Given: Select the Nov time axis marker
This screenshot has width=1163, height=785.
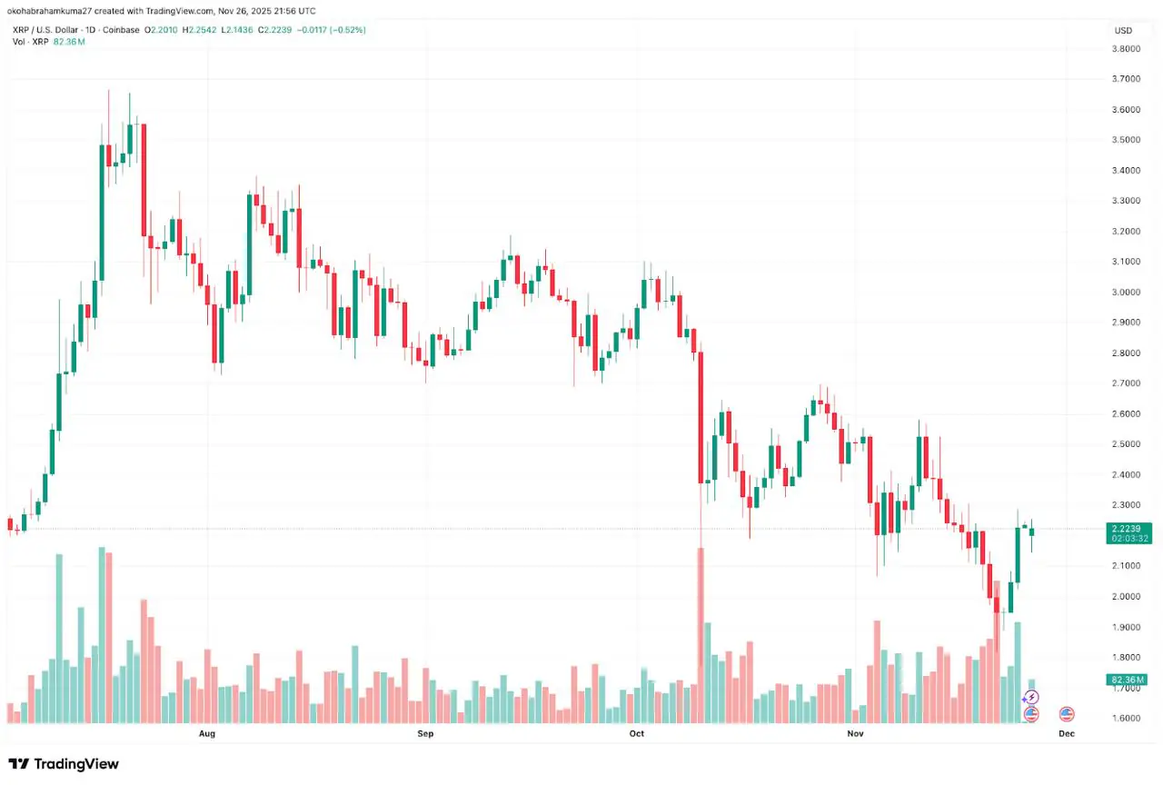Looking at the screenshot, I should pyautogui.click(x=854, y=732).
